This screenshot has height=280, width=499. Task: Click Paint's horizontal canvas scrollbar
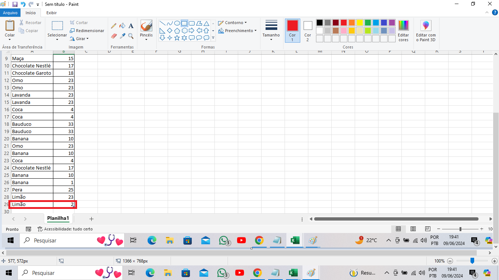241,253
